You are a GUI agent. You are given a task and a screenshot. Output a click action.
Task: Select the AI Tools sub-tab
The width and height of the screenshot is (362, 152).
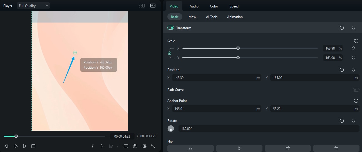(212, 17)
